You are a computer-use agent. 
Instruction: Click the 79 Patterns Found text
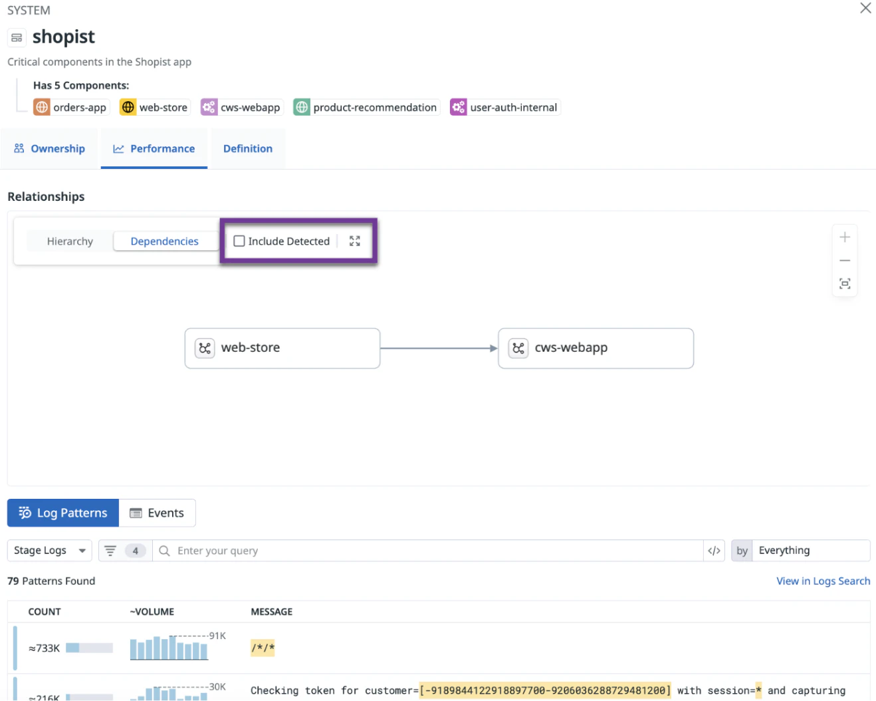(51, 581)
